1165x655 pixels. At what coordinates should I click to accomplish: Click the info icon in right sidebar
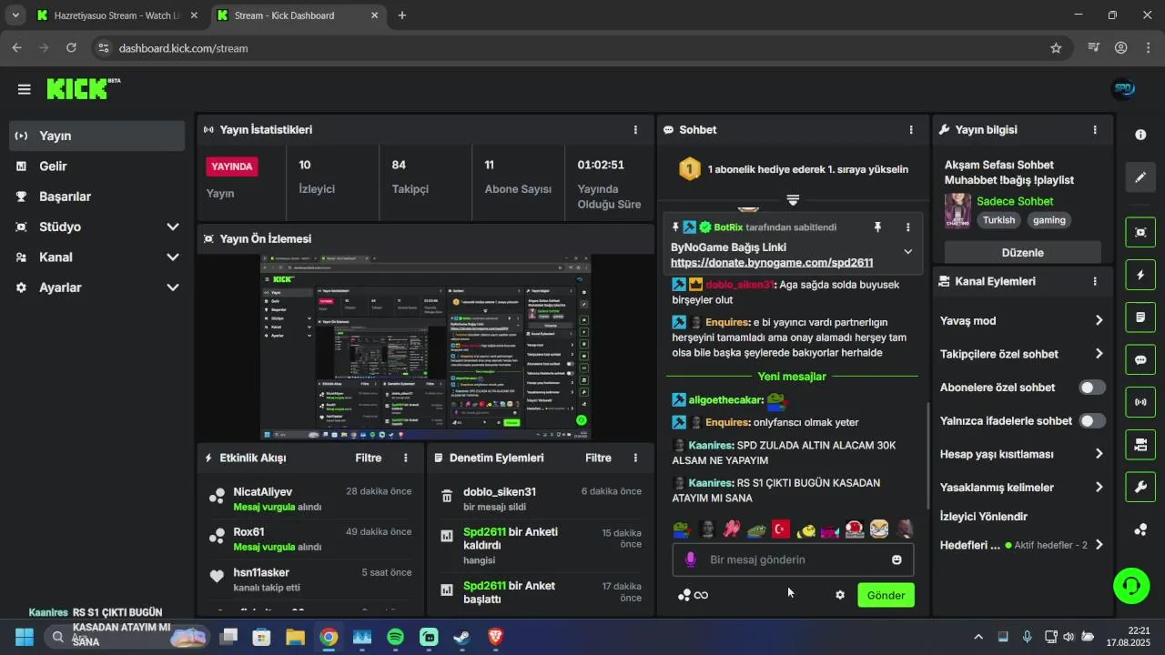coord(1140,135)
